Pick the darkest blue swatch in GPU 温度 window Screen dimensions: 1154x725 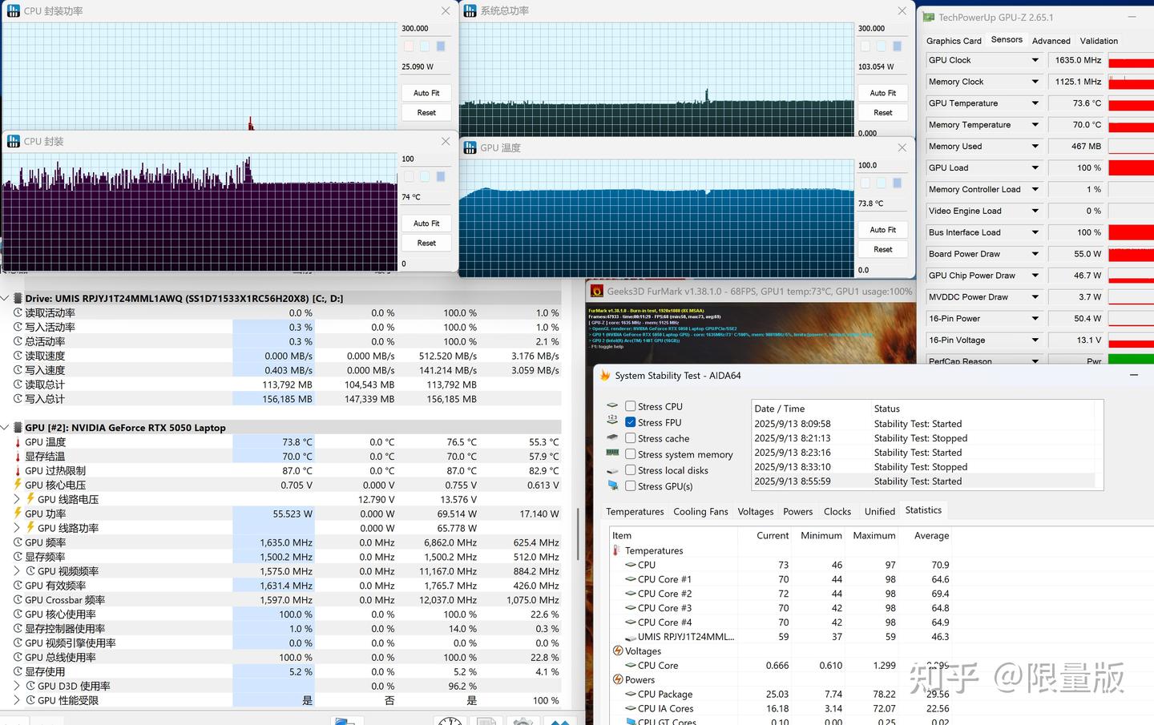897,183
